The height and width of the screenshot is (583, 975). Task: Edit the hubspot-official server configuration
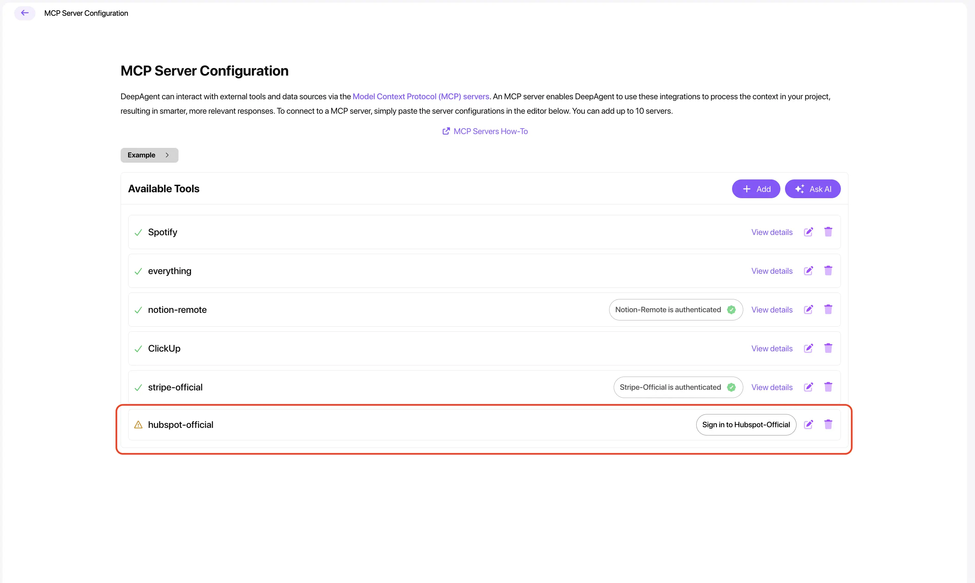click(808, 425)
